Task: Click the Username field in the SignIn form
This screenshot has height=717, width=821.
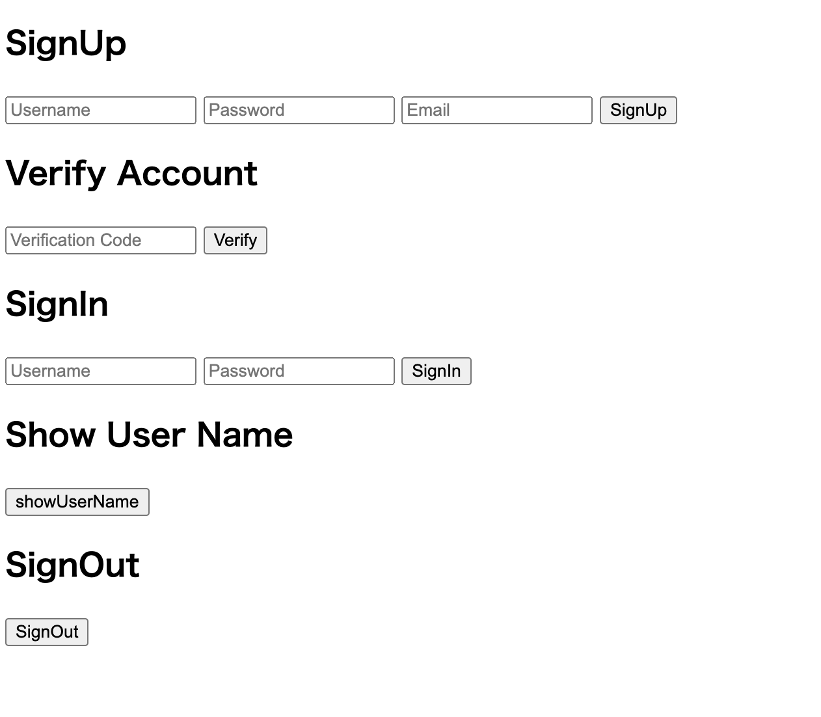Action: [x=100, y=371]
